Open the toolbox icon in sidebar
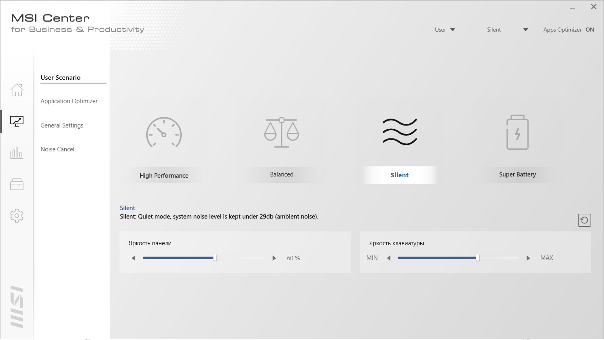The width and height of the screenshot is (604, 340). tap(17, 185)
